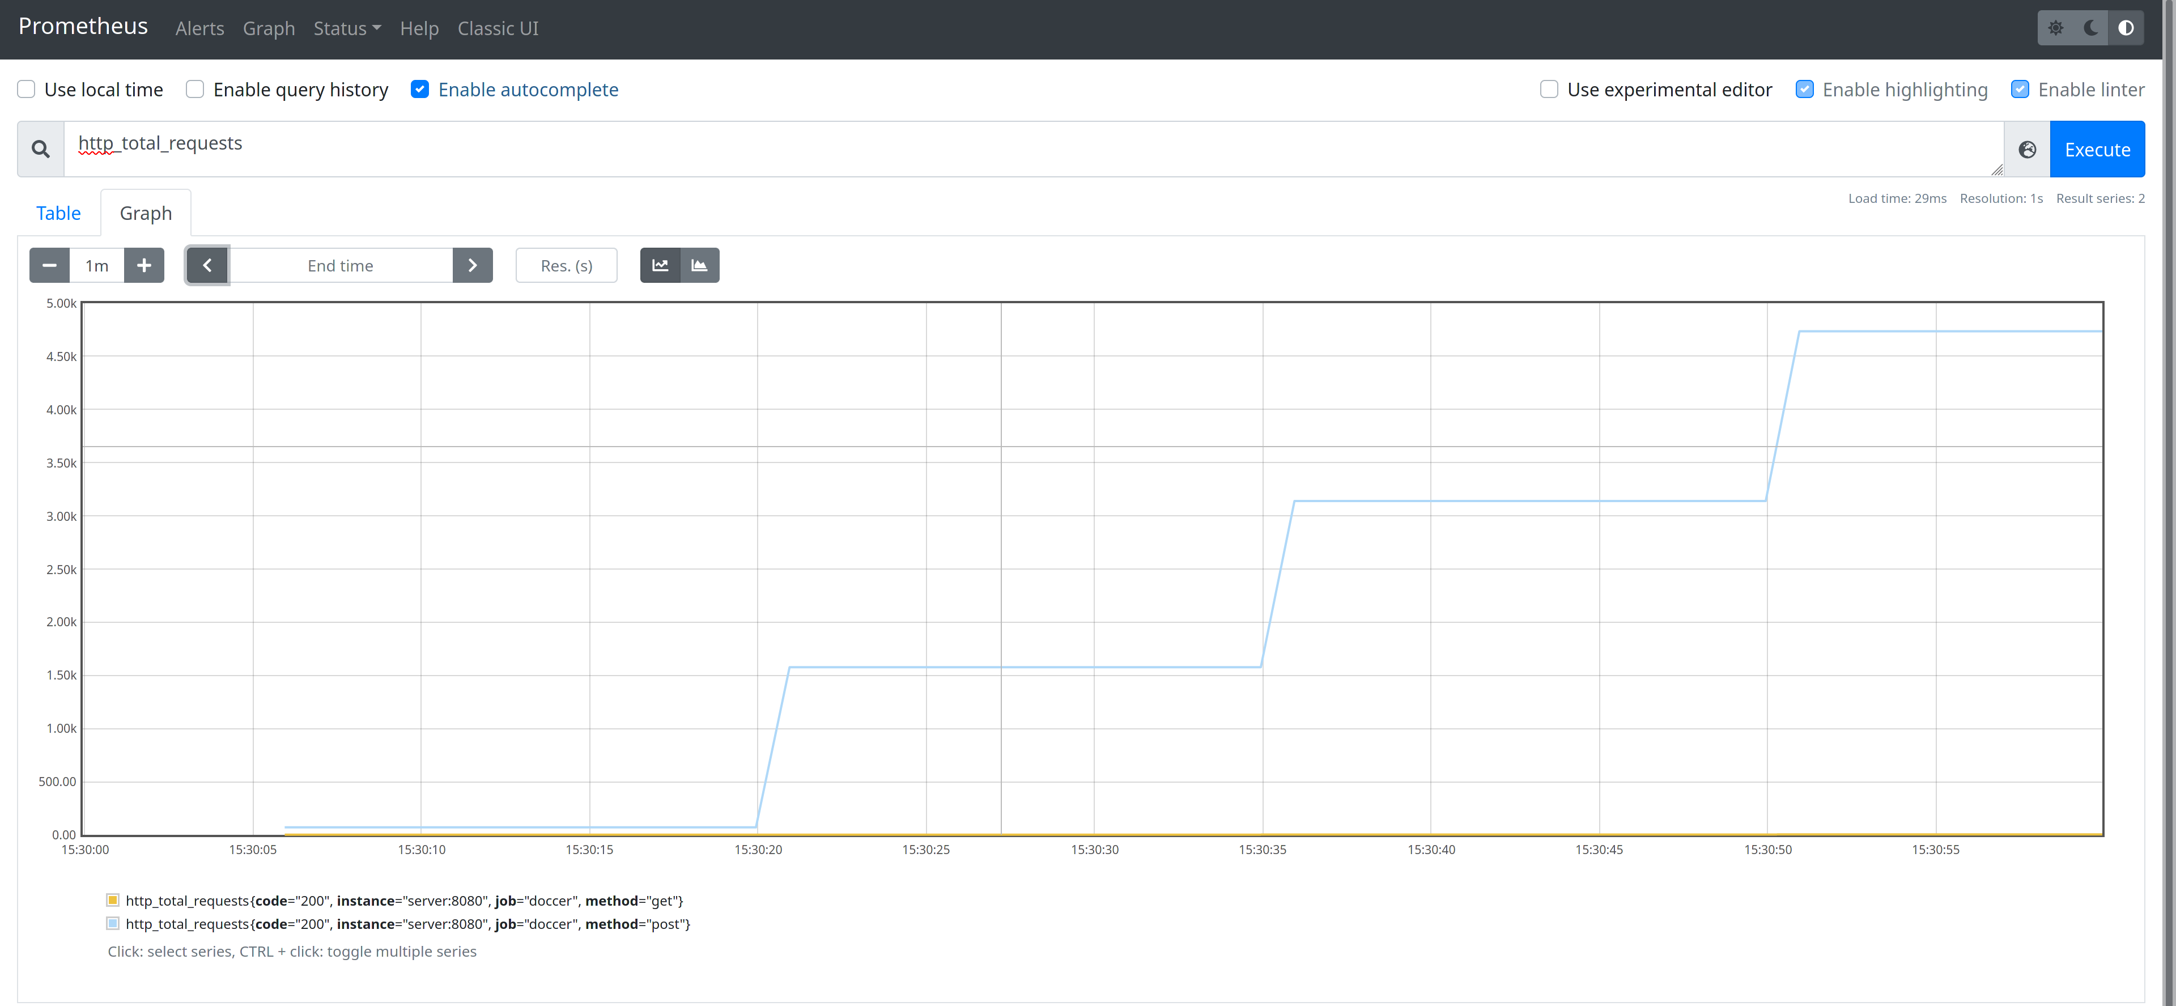Enable query history checkbox
Viewport: 2176px width, 1006px height.
click(195, 90)
